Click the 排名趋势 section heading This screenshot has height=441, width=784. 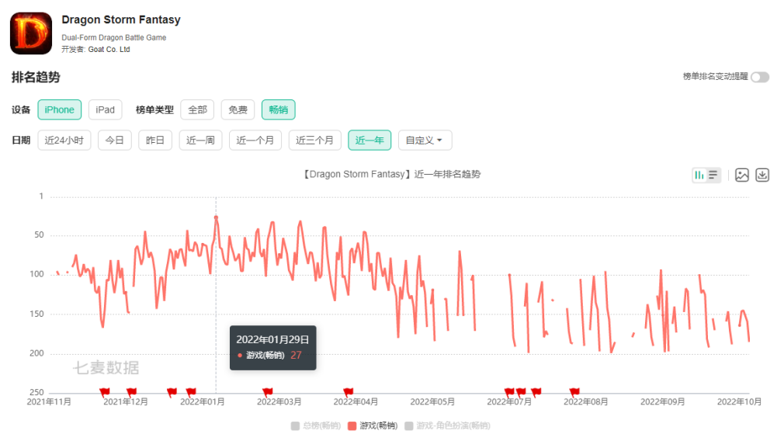[36, 77]
